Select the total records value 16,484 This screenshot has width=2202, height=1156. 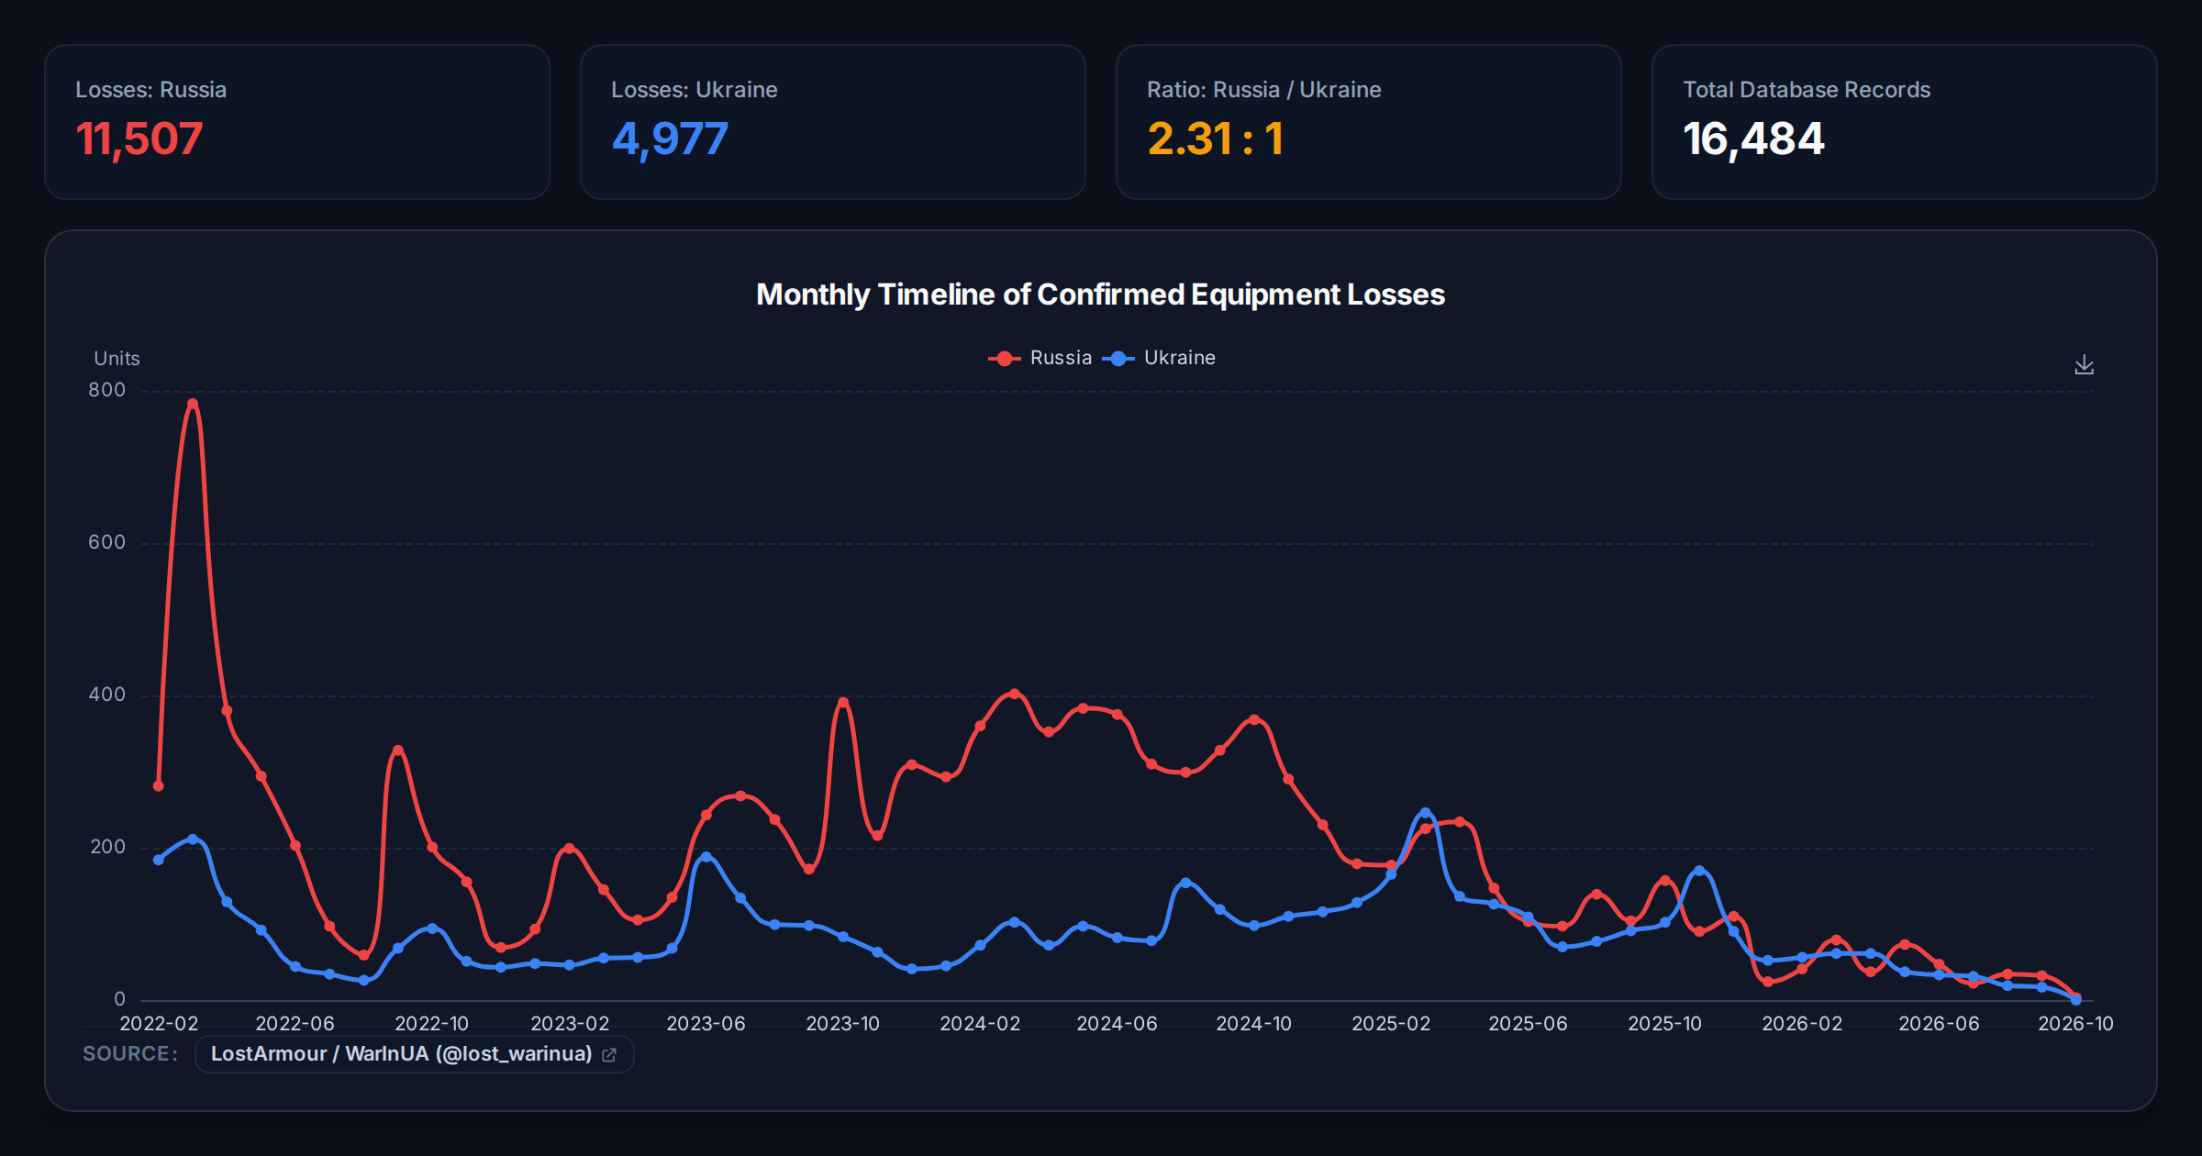(x=1753, y=139)
